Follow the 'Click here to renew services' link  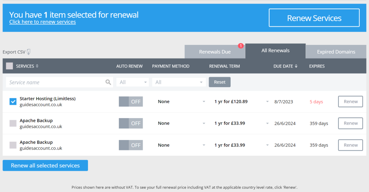(x=43, y=22)
